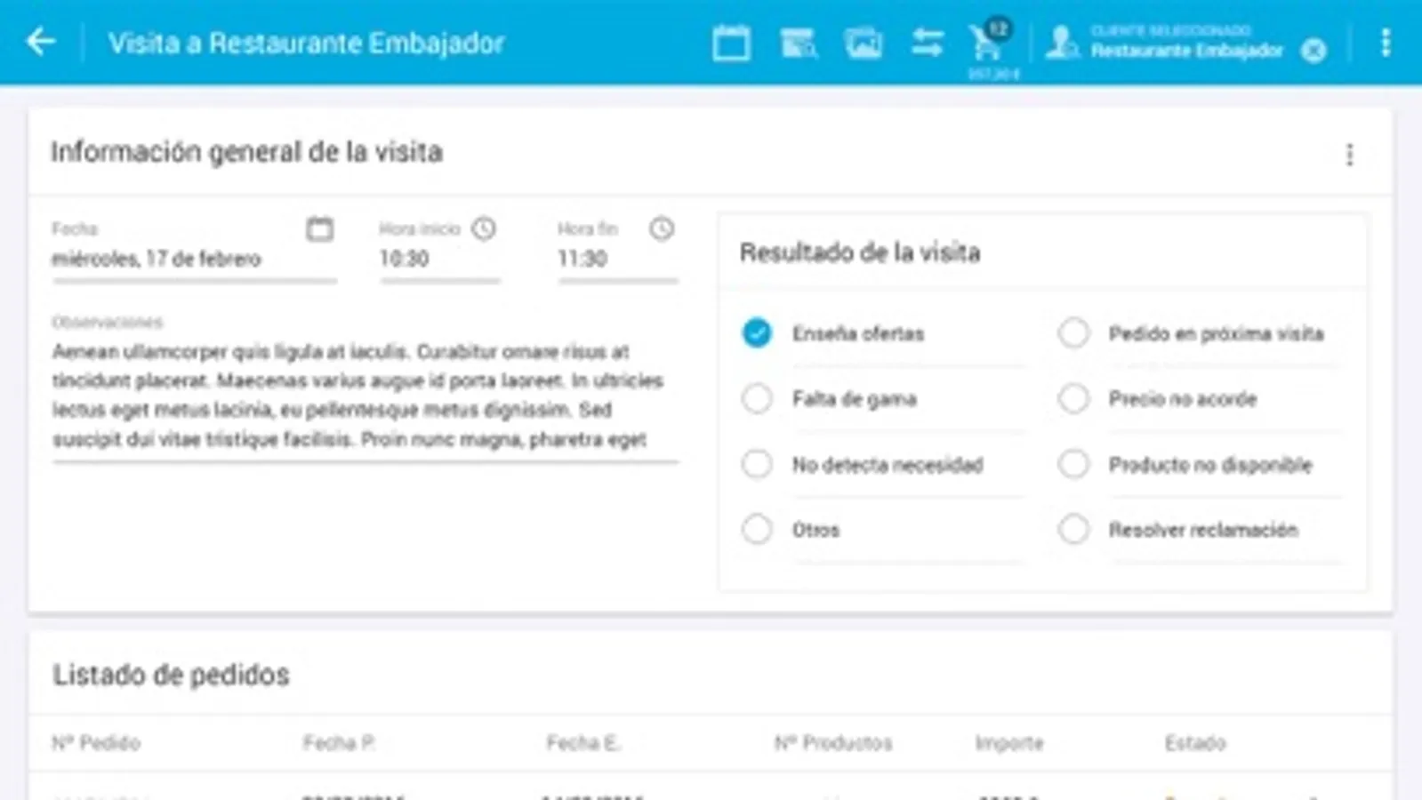Open the visit information card options menu
This screenshot has width=1422, height=800.
tap(1350, 155)
